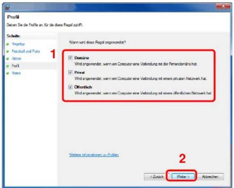Select the Profil step in sidebar
The width and height of the screenshot is (234, 188).
click(x=15, y=66)
